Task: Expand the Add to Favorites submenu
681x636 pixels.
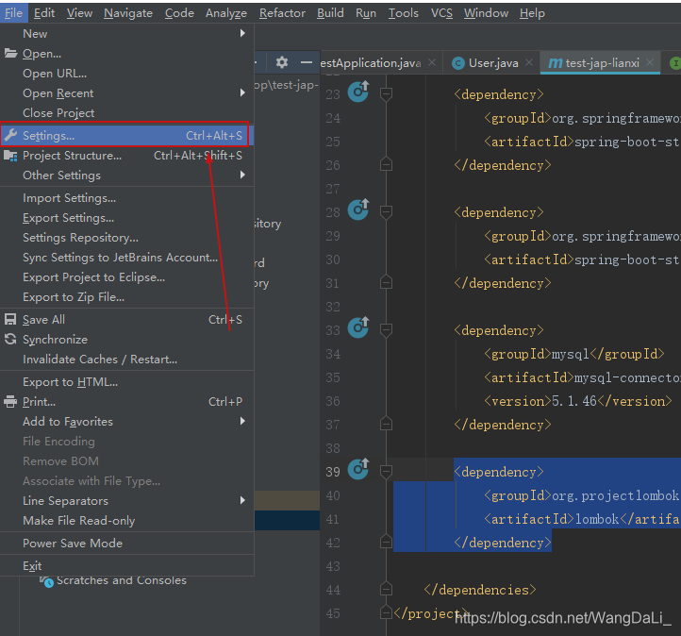Action: (242, 422)
